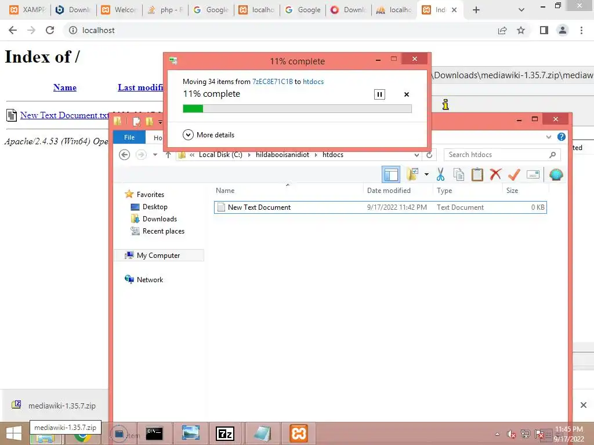The width and height of the screenshot is (594, 445).
Task: Click the folder options checkbox icon
Action: 412,174
